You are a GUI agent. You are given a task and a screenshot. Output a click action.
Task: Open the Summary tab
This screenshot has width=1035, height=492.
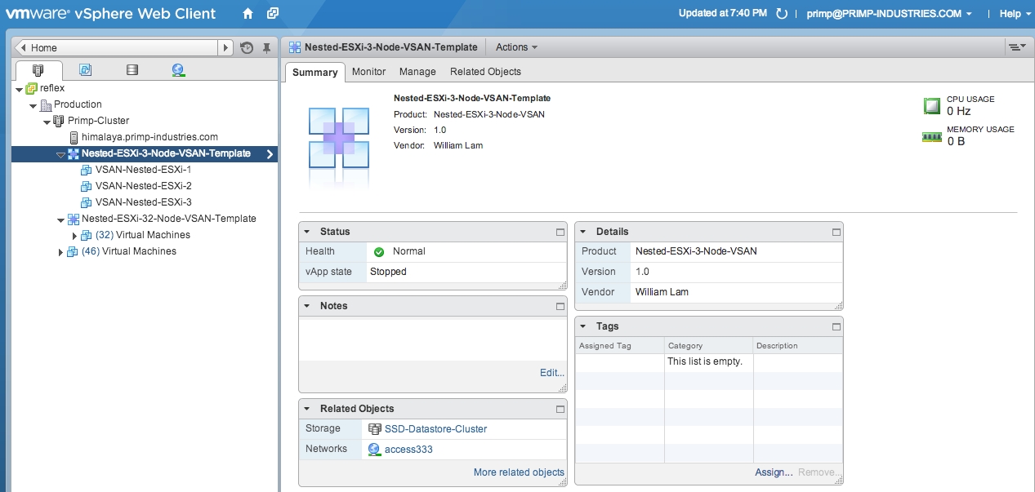(x=315, y=72)
